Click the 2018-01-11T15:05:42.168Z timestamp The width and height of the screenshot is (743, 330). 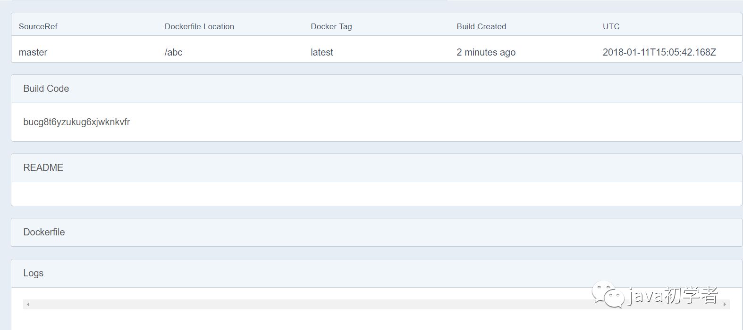659,52
